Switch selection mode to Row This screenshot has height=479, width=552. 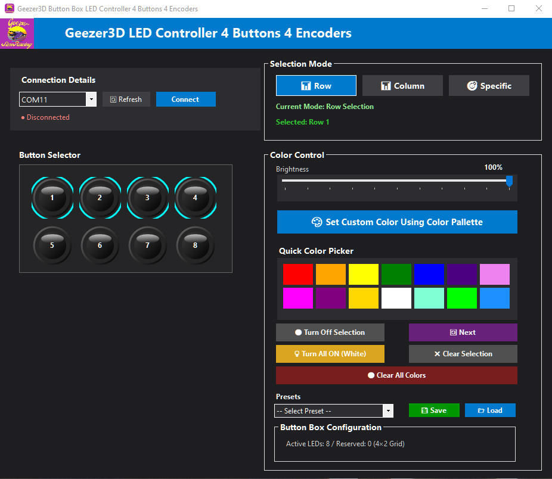coord(316,86)
